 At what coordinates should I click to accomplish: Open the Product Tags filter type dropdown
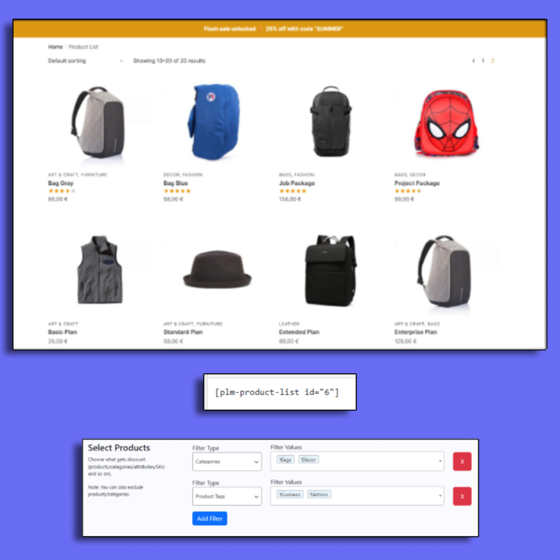tap(227, 496)
